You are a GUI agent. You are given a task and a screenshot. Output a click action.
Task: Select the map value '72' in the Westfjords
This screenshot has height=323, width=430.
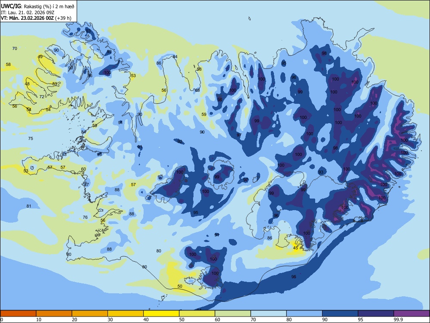(x=42, y=96)
